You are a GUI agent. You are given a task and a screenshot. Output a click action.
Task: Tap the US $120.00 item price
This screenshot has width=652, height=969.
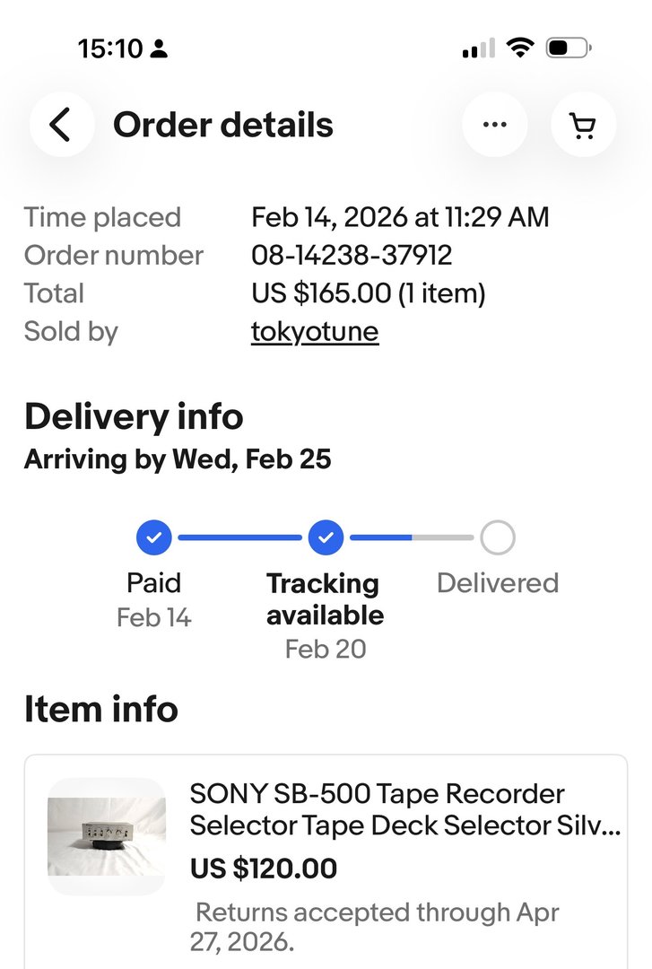264,868
